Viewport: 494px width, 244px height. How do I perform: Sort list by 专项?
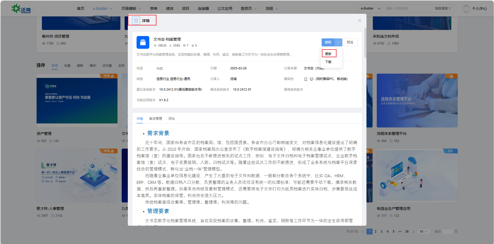55,66
